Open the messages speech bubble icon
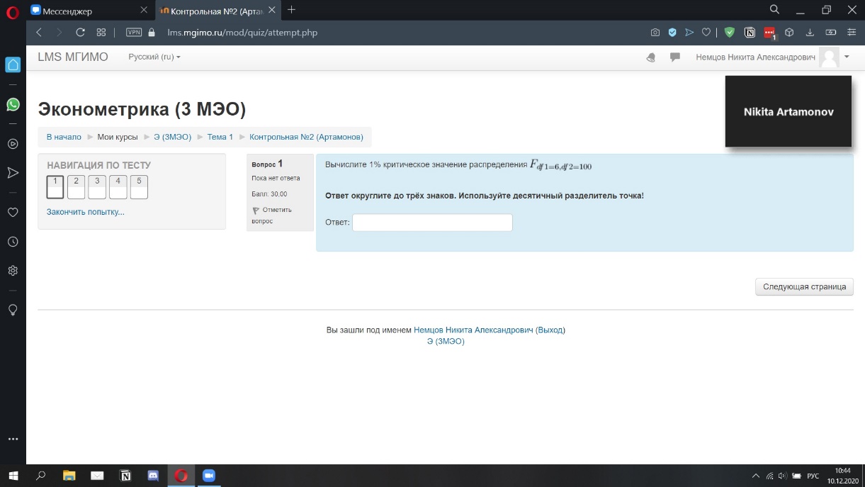 pos(675,57)
